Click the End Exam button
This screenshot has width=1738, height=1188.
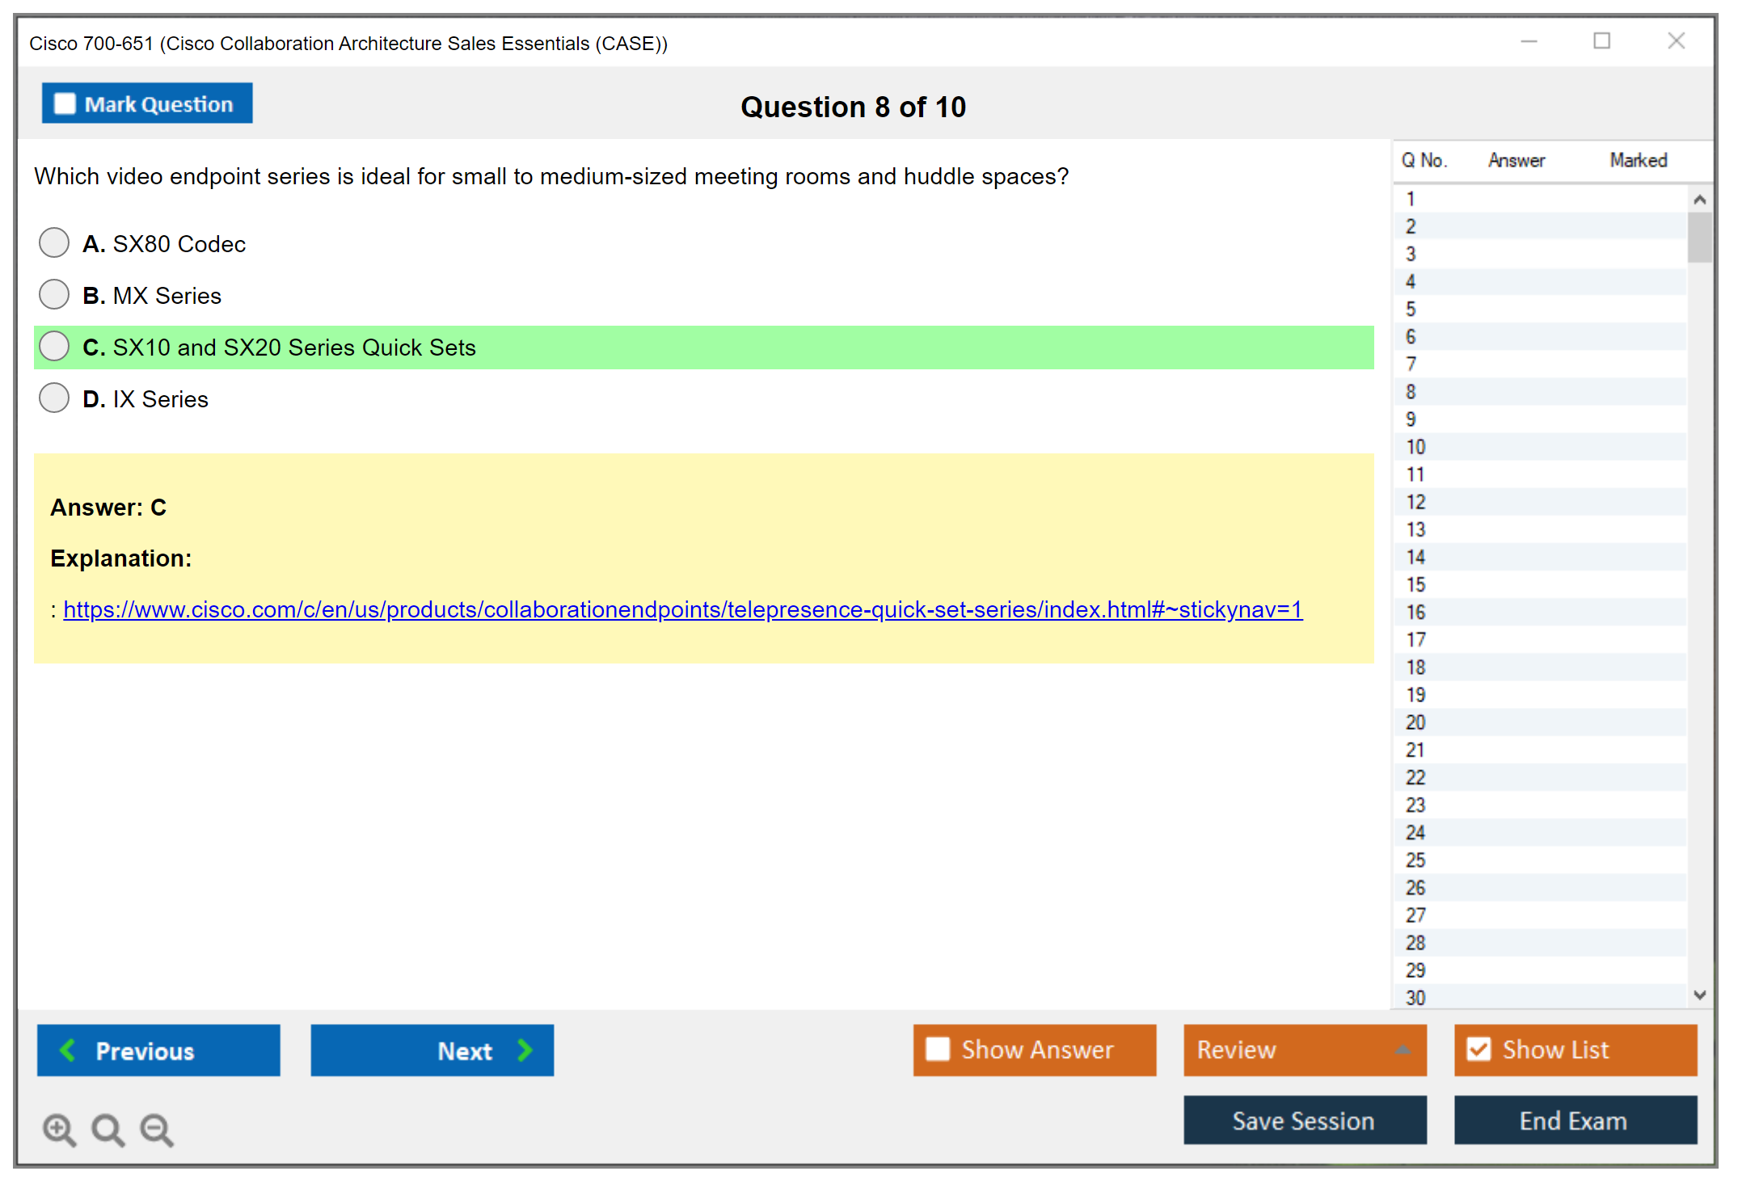pos(1574,1120)
